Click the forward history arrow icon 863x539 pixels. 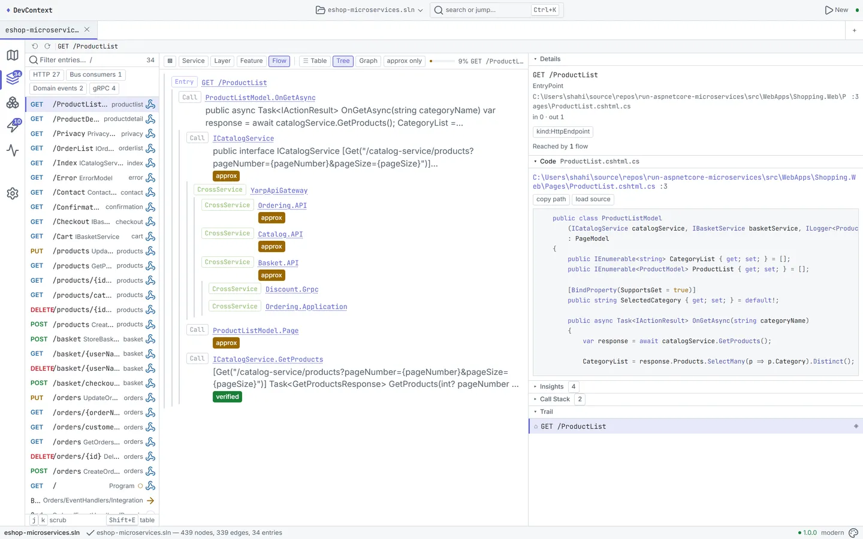47,46
